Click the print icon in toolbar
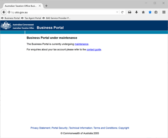The image size is (168, 138). [130, 12]
